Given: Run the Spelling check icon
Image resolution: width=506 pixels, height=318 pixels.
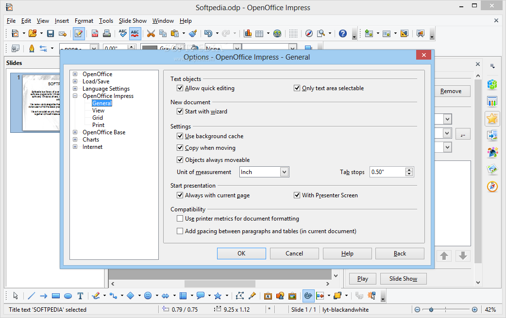Looking at the screenshot, I should tap(123, 33).
